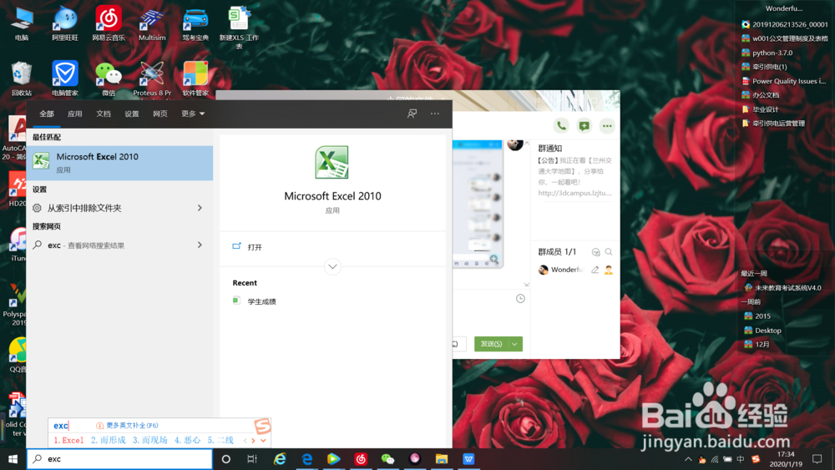This screenshot has height=470, width=835.
Task: Open python-3.7.0 in right sidebar
Action: (767, 53)
